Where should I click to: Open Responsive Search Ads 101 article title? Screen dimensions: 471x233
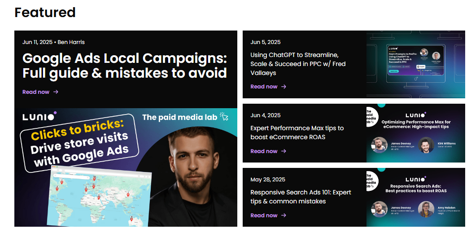(x=301, y=197)
